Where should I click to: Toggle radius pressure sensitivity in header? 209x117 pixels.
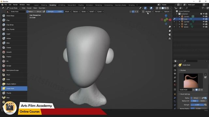click(44, 12)
